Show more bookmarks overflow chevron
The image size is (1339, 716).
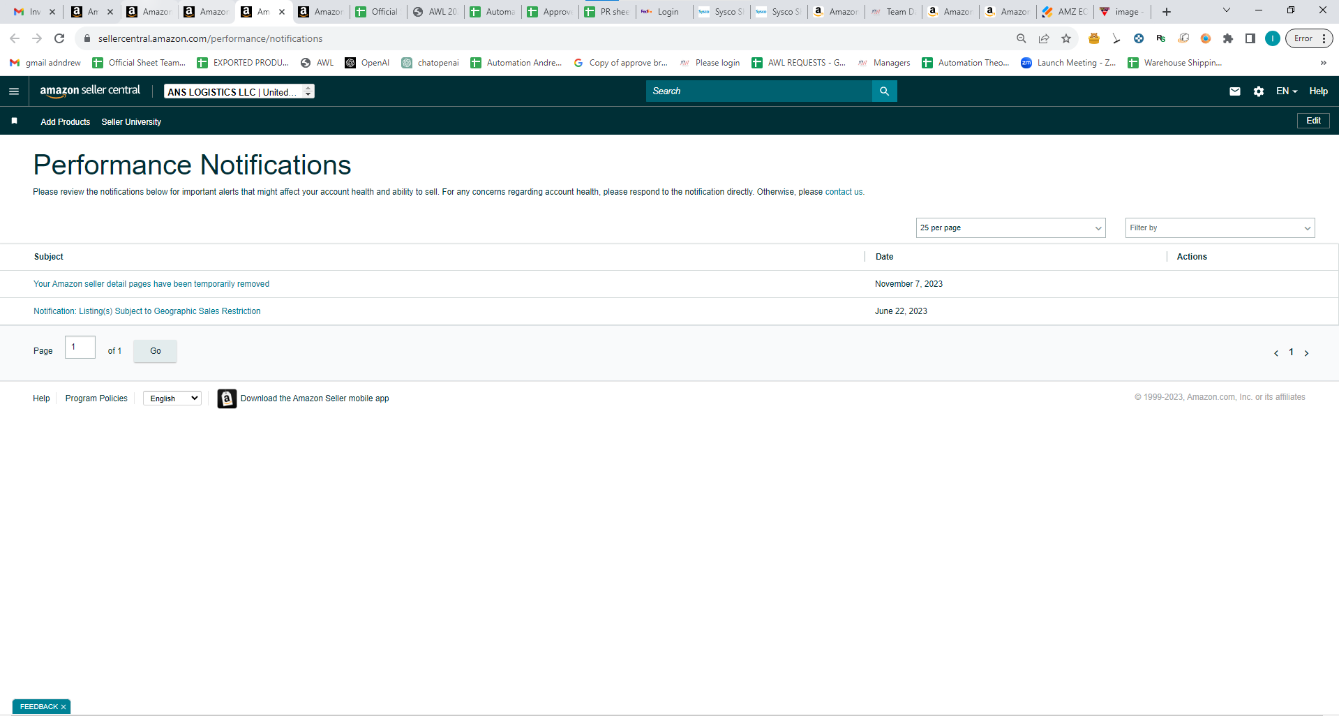1324,63
